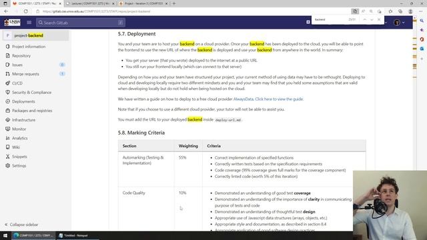Image resolution: width=427 pixels, height=240 pixels.
Task: Click the Issues count badge
Action: (x=62, y=65)
